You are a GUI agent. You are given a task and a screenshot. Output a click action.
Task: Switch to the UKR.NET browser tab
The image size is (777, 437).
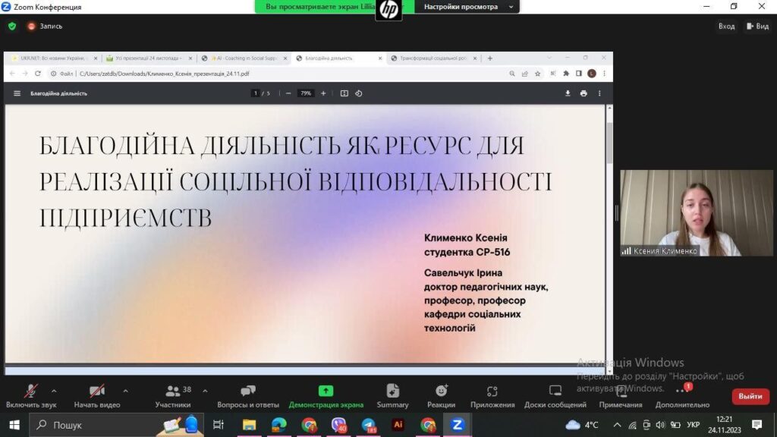point(52,58)
